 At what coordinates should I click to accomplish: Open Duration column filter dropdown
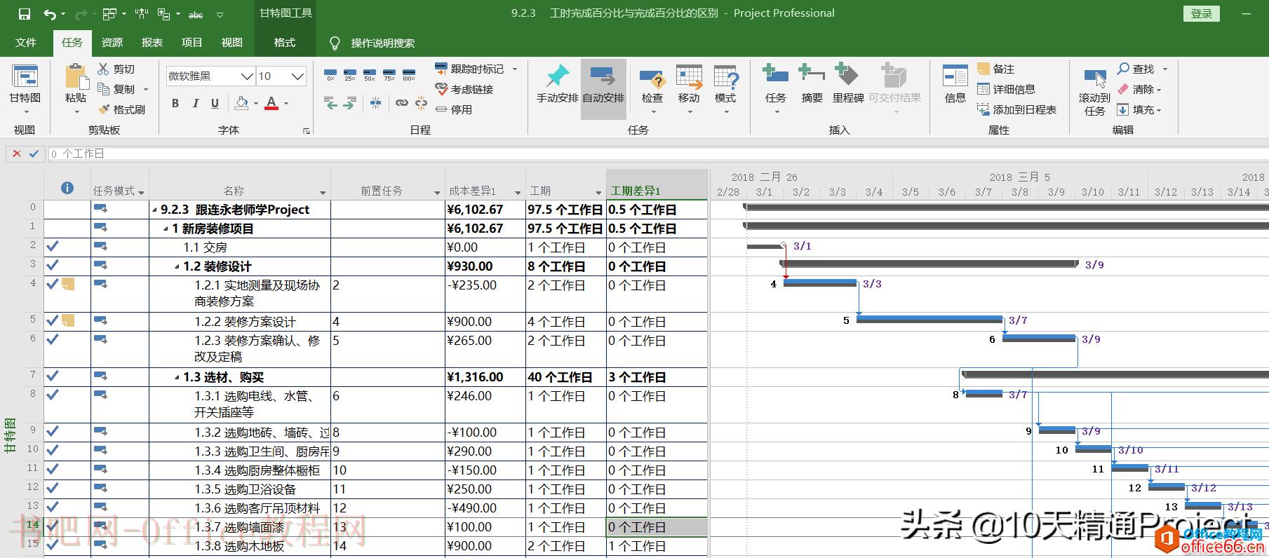(598, 192)
